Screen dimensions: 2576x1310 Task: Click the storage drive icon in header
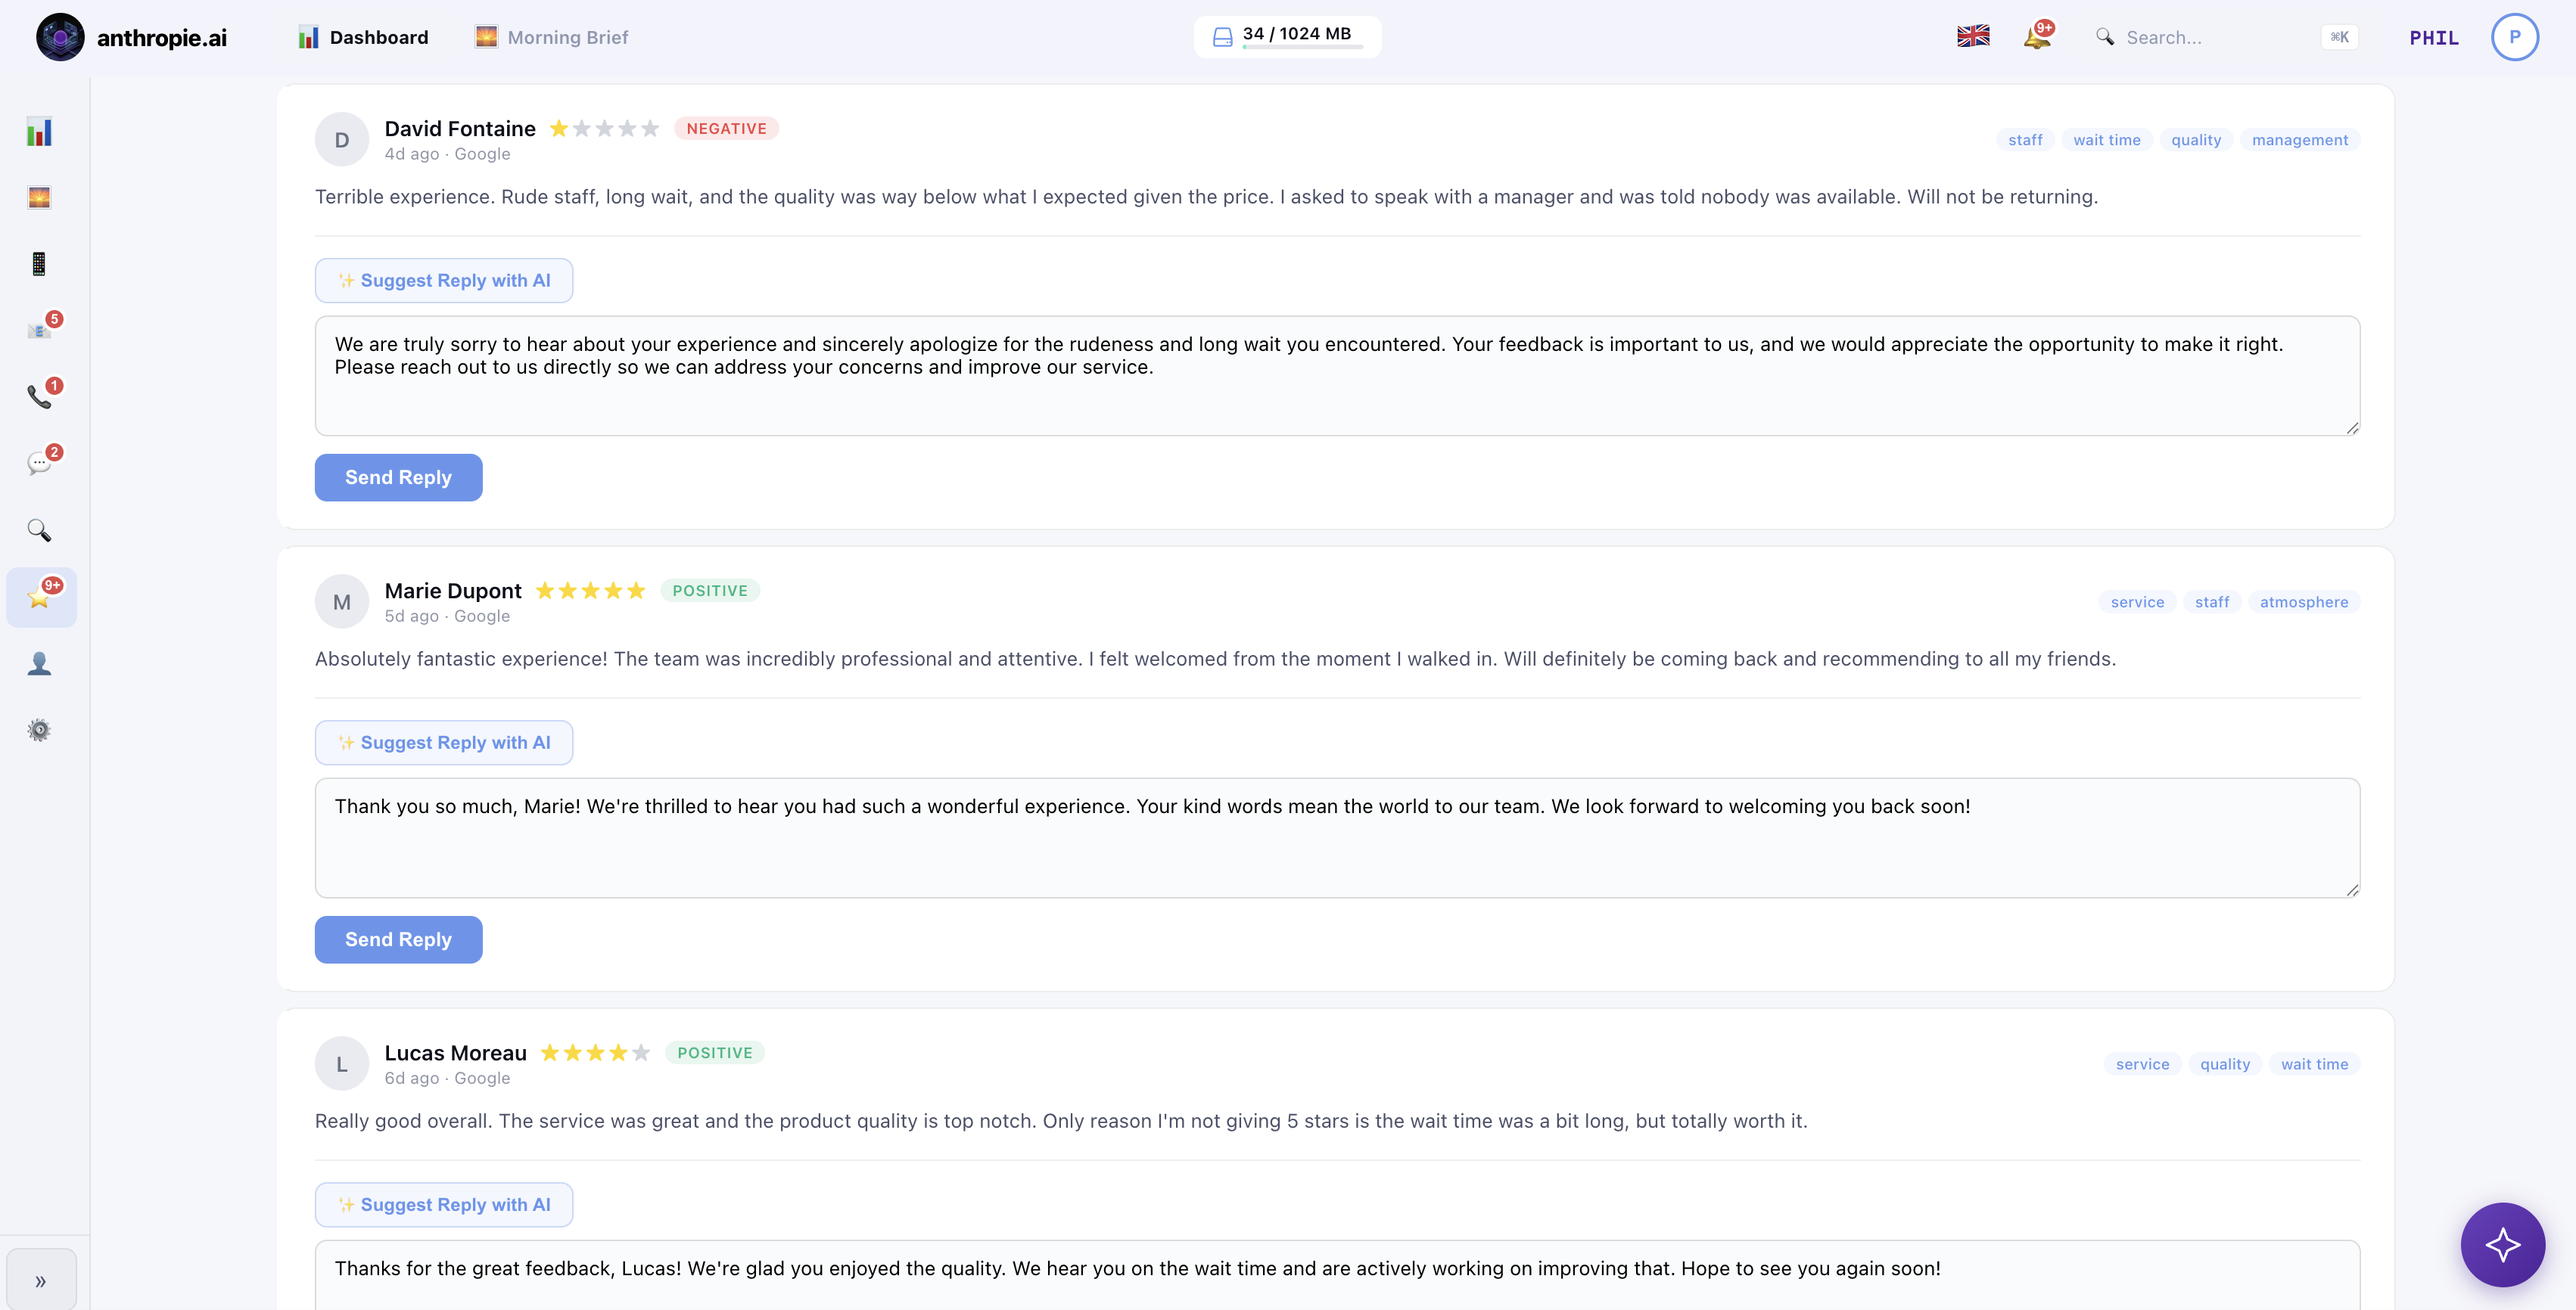click(x=1222, y=37)
